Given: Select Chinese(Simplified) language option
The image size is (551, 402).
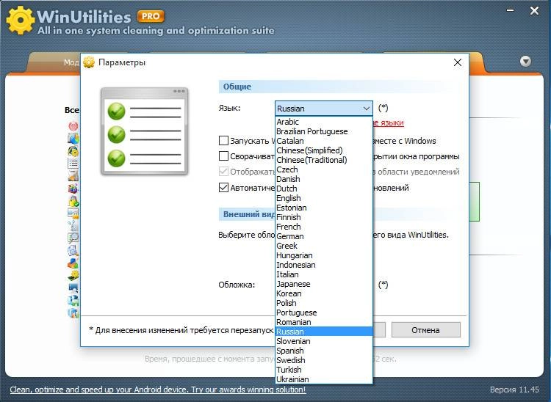Looking at the screenshot, I should [x=324, y=150].
